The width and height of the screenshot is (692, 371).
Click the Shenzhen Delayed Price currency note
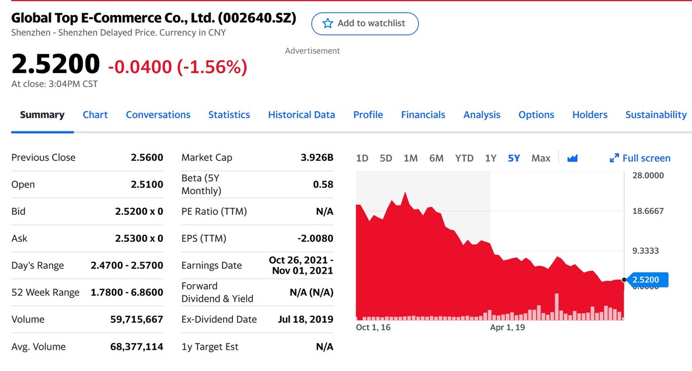119,32
